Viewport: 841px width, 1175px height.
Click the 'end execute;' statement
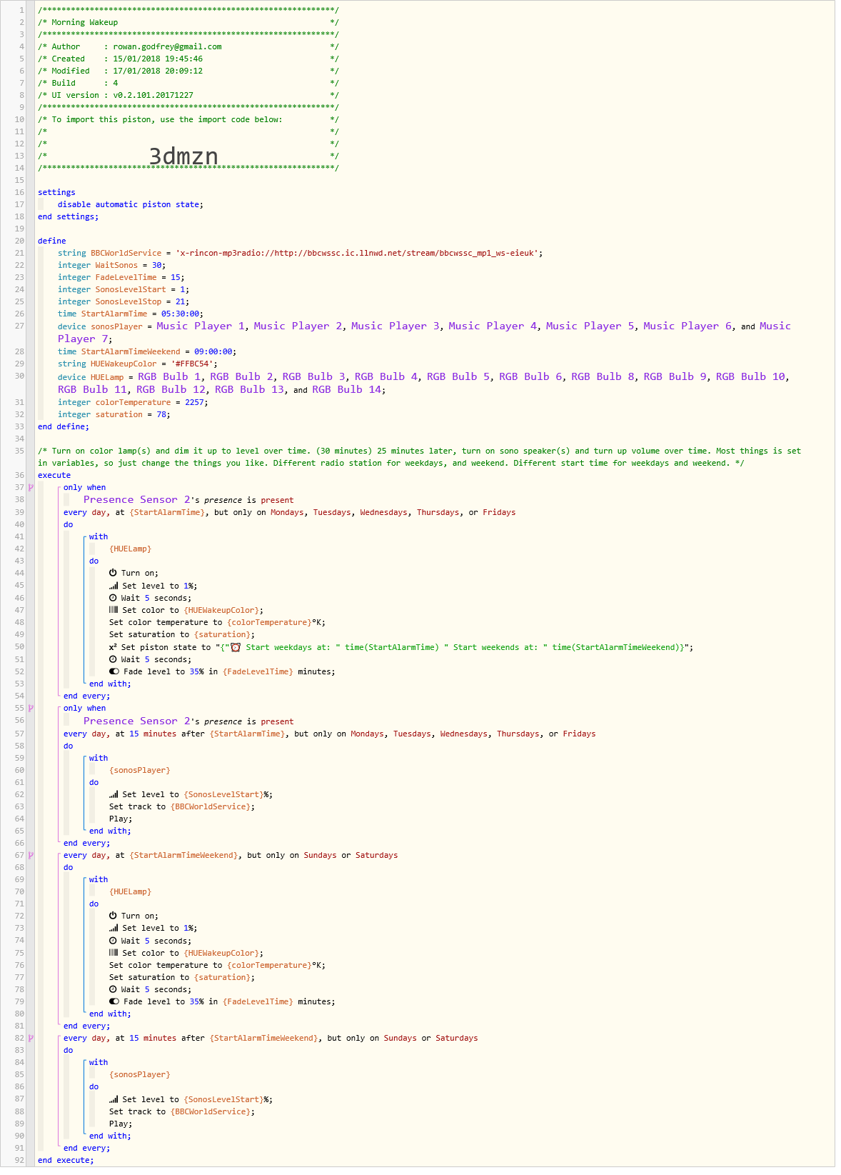[66, 1160]
